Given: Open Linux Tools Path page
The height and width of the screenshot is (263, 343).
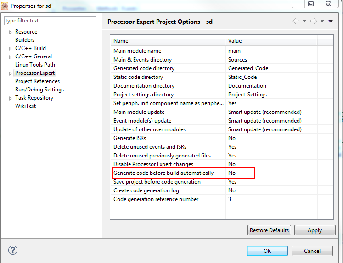Looking at the screenshot, I should click(x=35, y=65).
